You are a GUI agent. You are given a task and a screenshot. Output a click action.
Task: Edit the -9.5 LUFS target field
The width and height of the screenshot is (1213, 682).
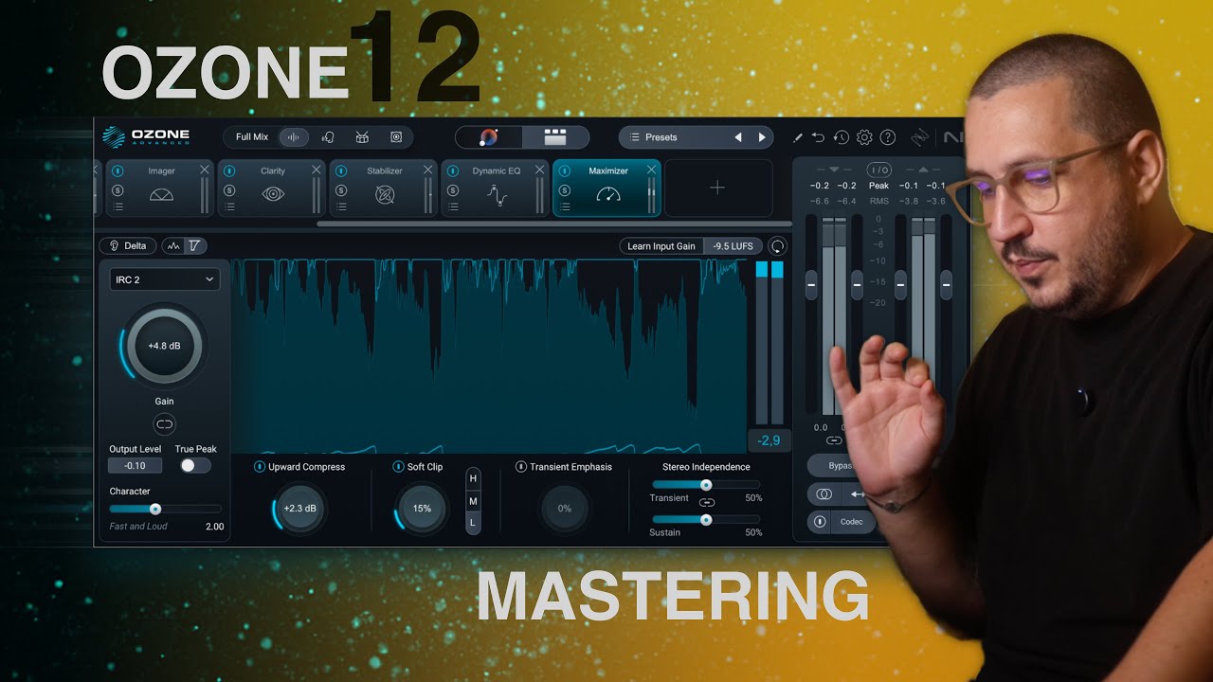pos(733,246)
